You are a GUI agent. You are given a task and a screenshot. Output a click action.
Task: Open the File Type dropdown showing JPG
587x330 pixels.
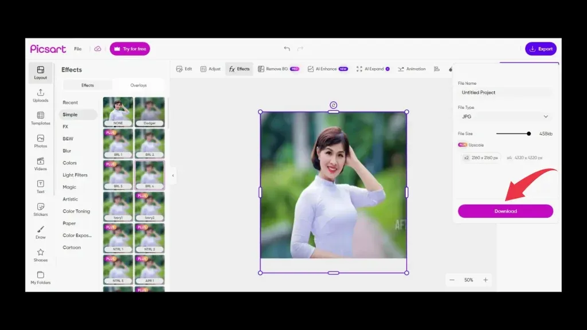coord(505,117)
